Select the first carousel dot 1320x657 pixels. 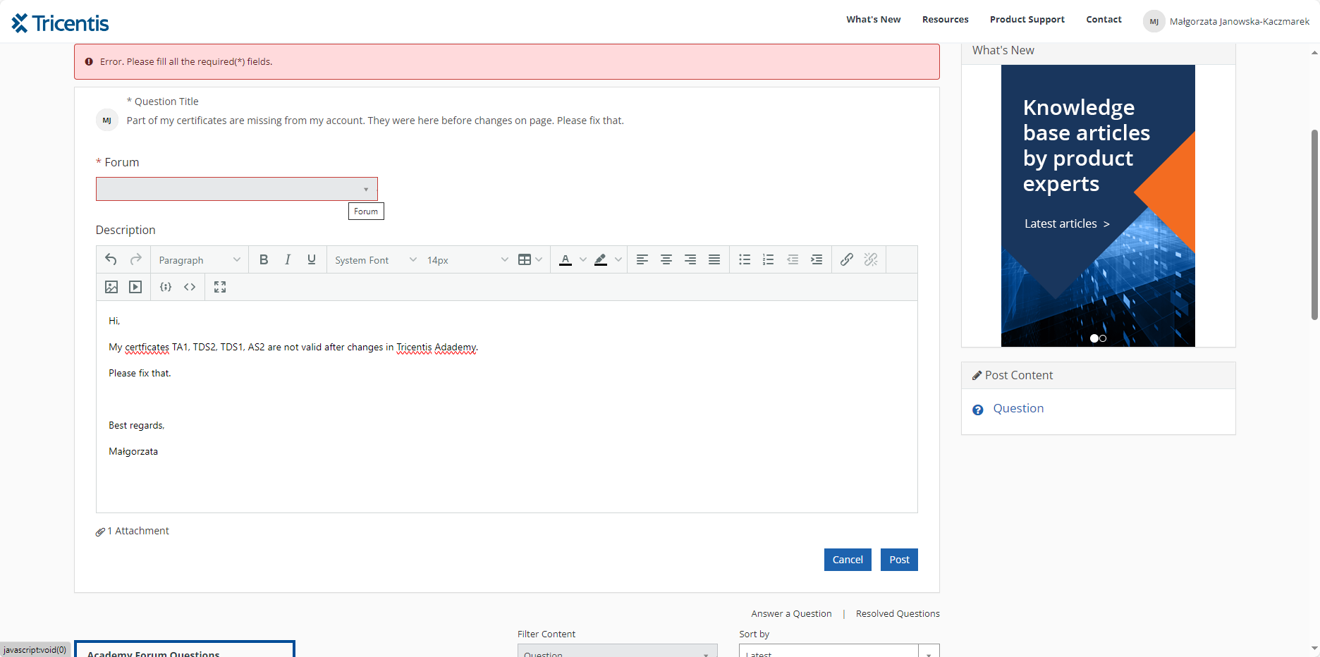(1094, 338)
